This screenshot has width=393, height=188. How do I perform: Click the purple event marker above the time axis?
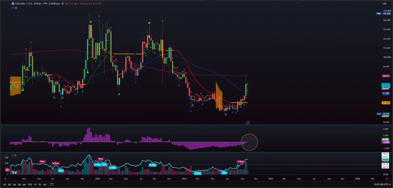point(248,122)
